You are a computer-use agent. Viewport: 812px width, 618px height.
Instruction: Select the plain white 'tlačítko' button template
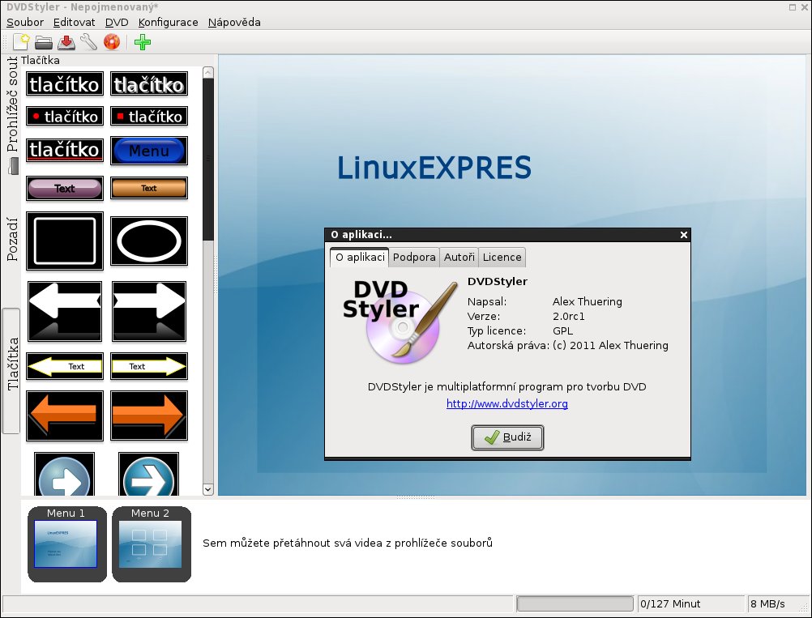(x=65, y=84)
